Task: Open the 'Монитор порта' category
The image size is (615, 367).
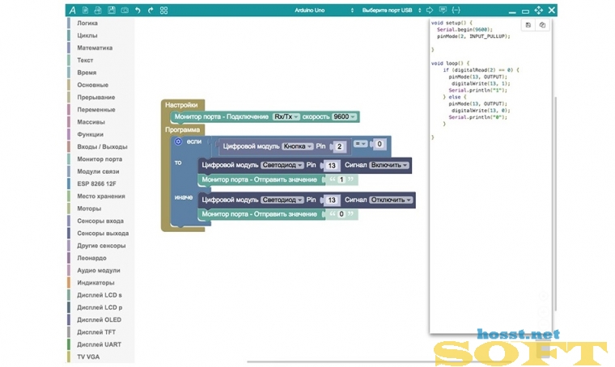Action: click(x=100, y=159)
